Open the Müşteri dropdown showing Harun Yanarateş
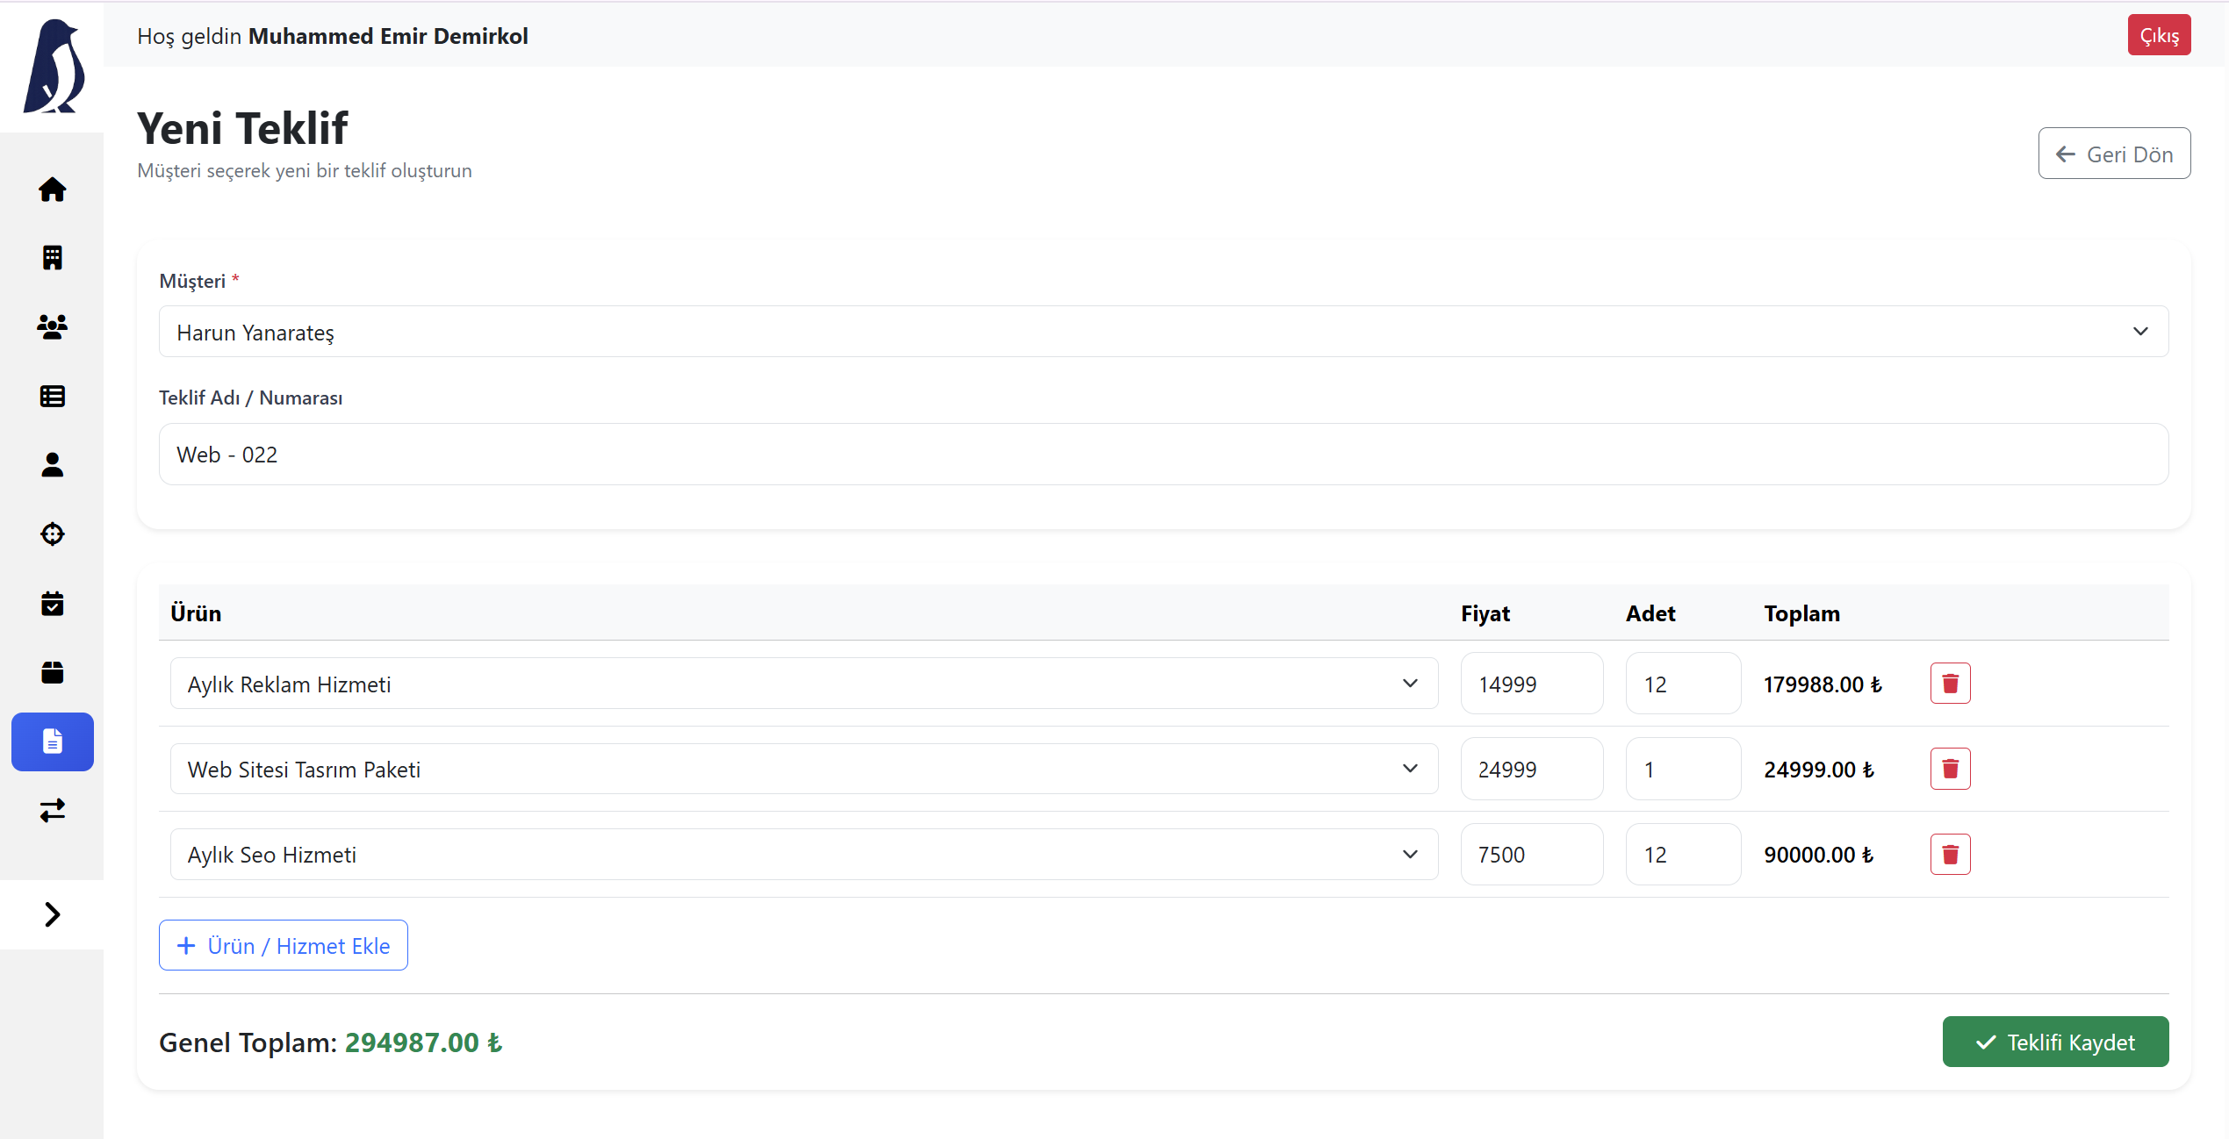This screenshot has width=2229, height=1139. [1163, 332]
